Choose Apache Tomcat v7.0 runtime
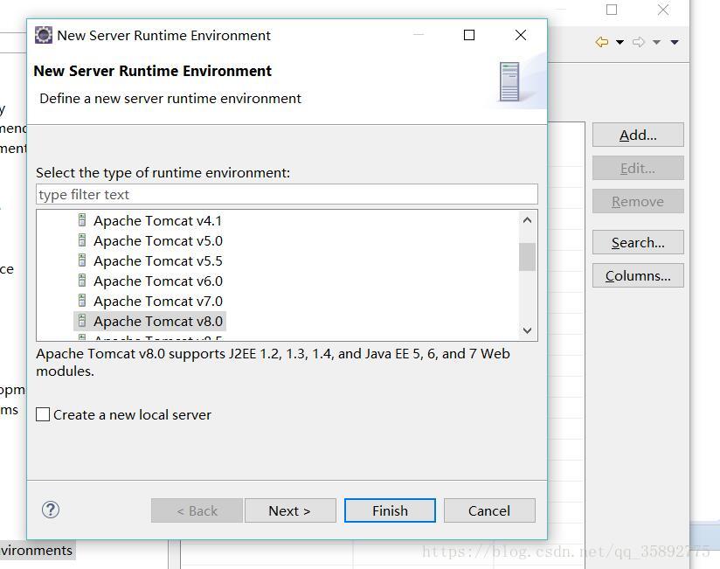The width and height of the screenshot is (720, 569). (x=158, y=302)
